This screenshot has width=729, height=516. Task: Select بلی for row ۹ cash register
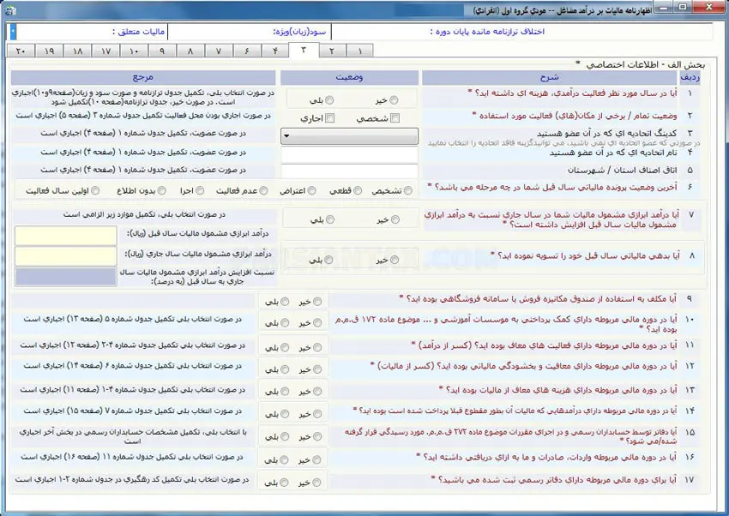[x=285, y=302]
